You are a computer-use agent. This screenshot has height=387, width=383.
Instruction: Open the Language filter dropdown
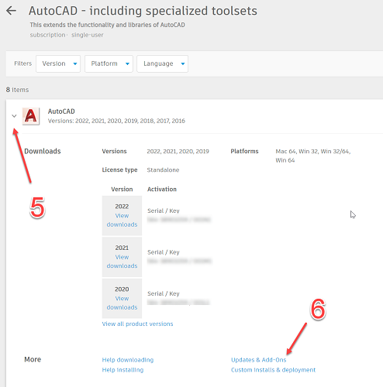[162, 63]
